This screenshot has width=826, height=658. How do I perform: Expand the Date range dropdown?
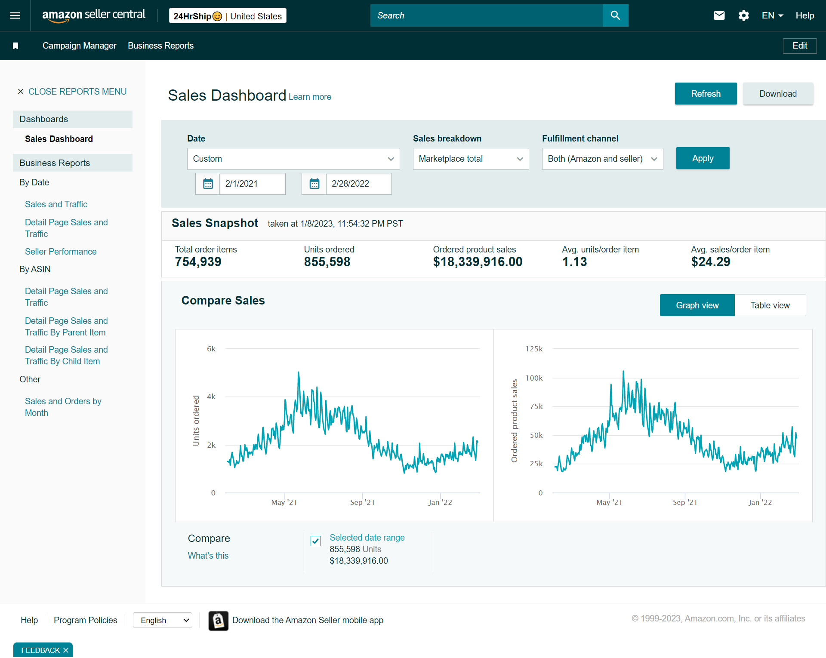293,159
